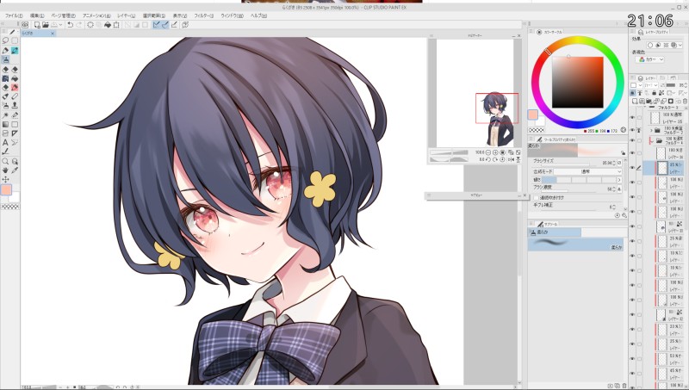Image resolution: width=689 pixels, height=390 pixels.
Task: Click the Fill bucket icon in command bar
Action: click(x=108, y=25)
